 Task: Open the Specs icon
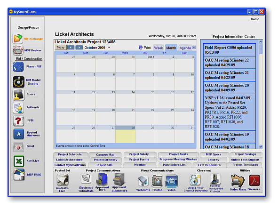pos(18,95)
